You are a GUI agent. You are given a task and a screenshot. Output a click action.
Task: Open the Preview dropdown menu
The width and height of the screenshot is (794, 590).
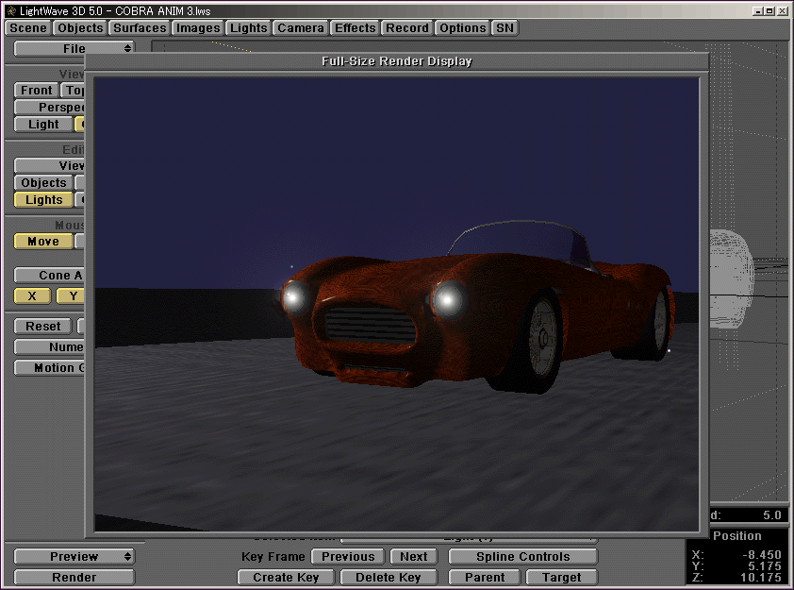tap(74, 556)
